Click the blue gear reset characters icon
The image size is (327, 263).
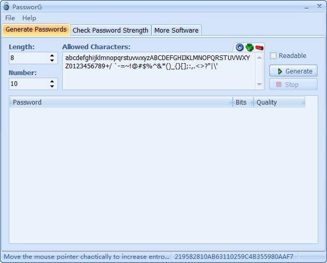tap(239, 48)
